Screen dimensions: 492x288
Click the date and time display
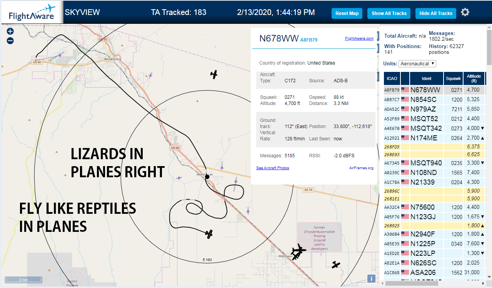coord(276,12)
